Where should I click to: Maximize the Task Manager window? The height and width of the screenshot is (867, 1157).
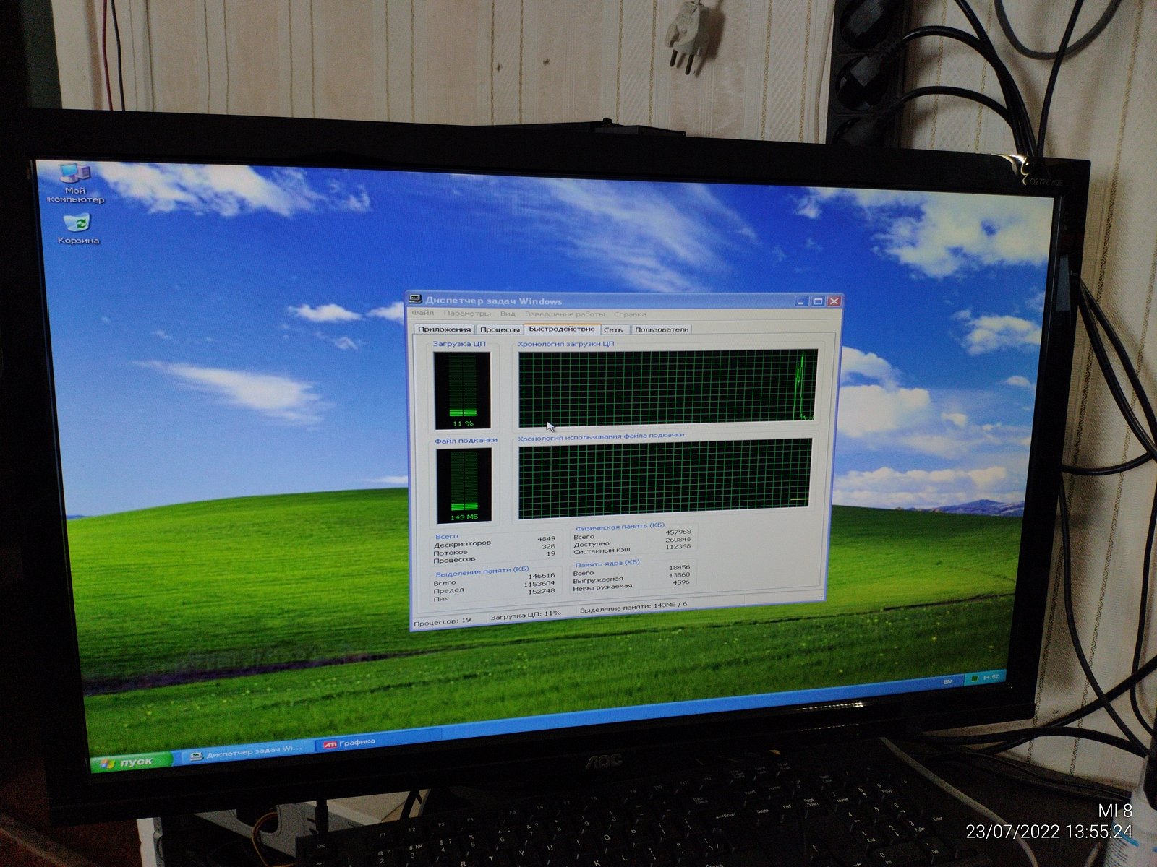pos(819,301)
